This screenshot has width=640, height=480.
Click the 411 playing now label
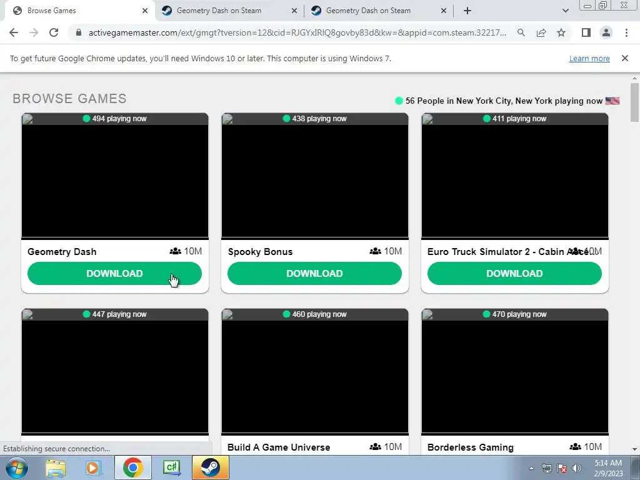pyautogui.click(x=515, y=119)
